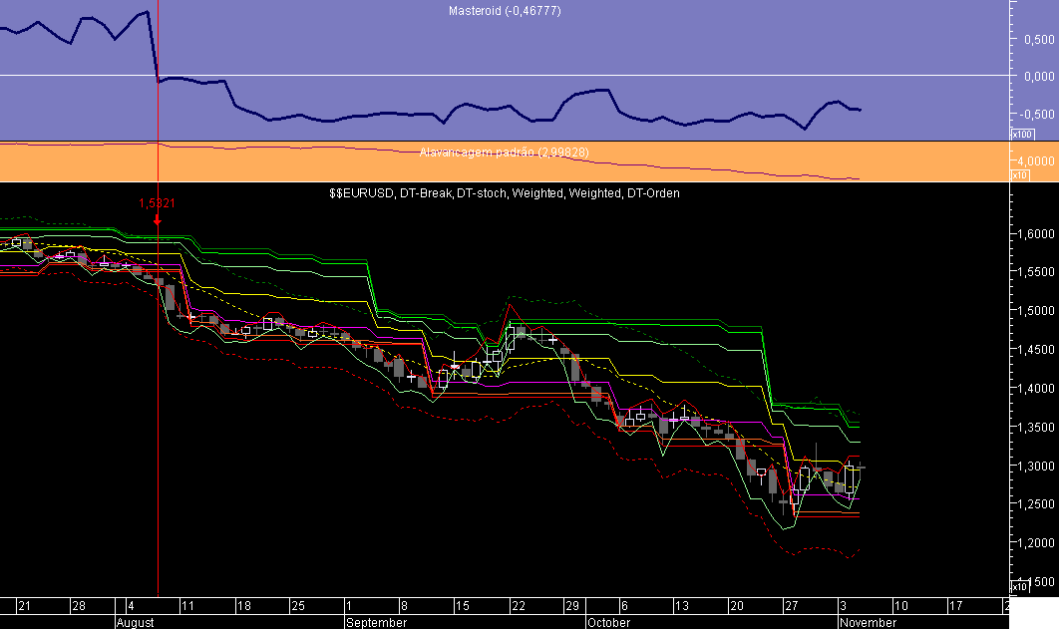Click date 8 on the time axis
Image resolution: width=1059 pixels, height=629 pixels.
tap(404, 605)
